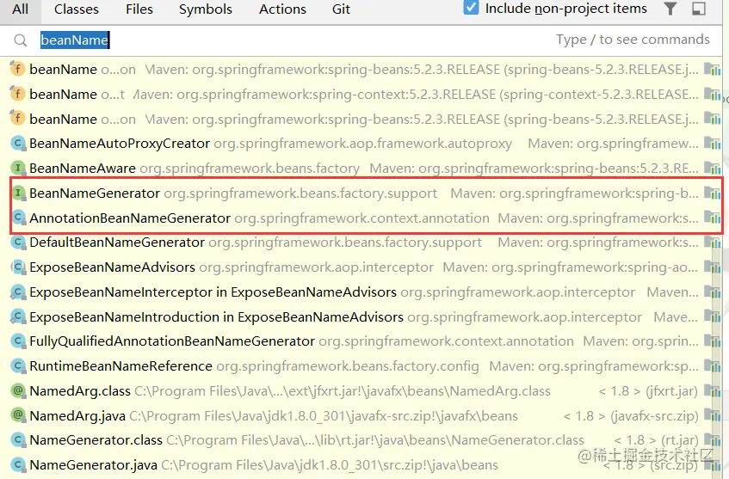Click the class icon next to ExposeBeanNameAdvisors org.springframework
Screen dimensions: 729x479
tap(18, 267)
